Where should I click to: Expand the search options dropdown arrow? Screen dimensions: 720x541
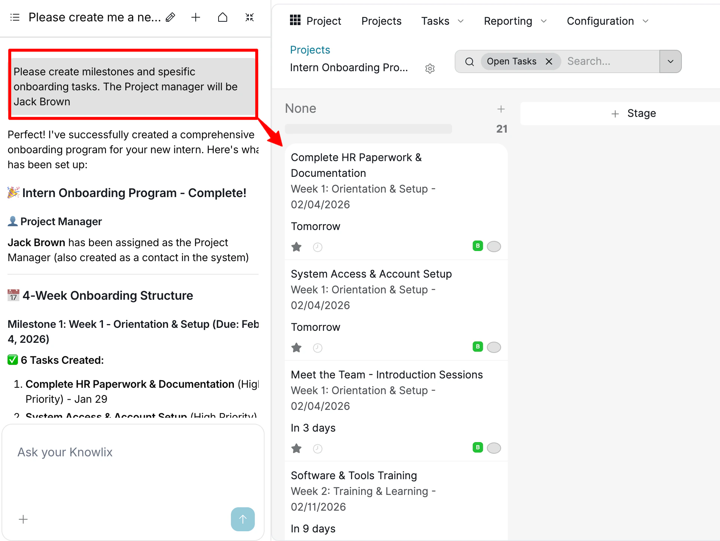click(x=670, y=61)
